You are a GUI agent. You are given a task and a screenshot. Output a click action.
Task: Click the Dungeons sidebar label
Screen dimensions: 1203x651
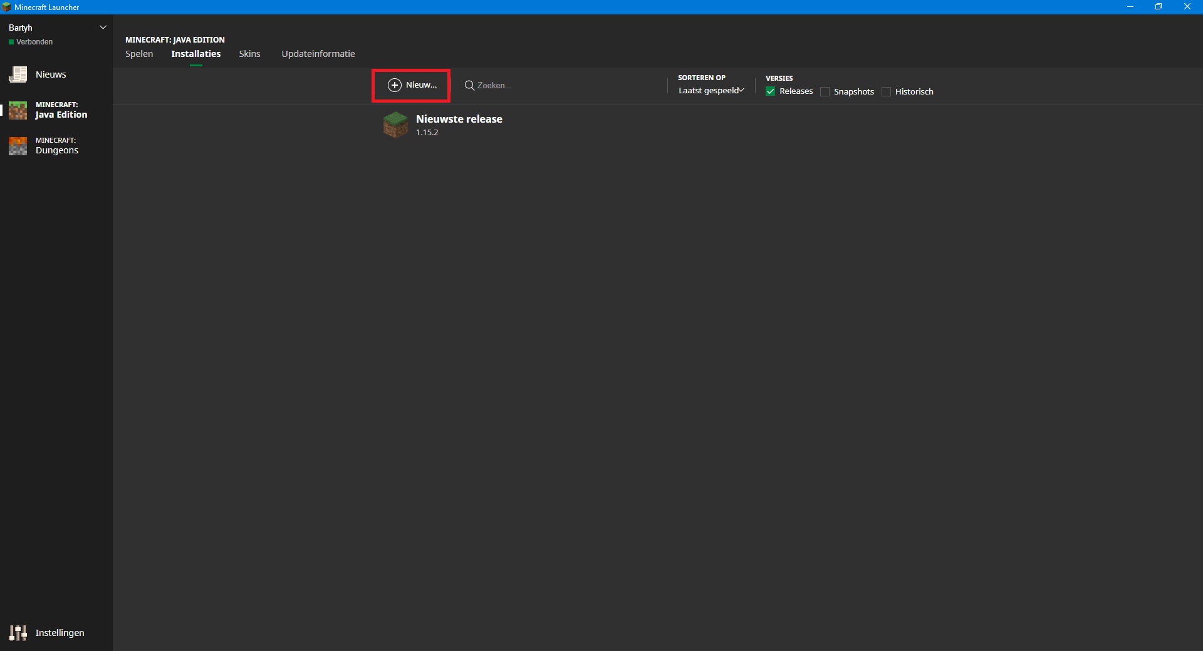[x=57, y=150]
